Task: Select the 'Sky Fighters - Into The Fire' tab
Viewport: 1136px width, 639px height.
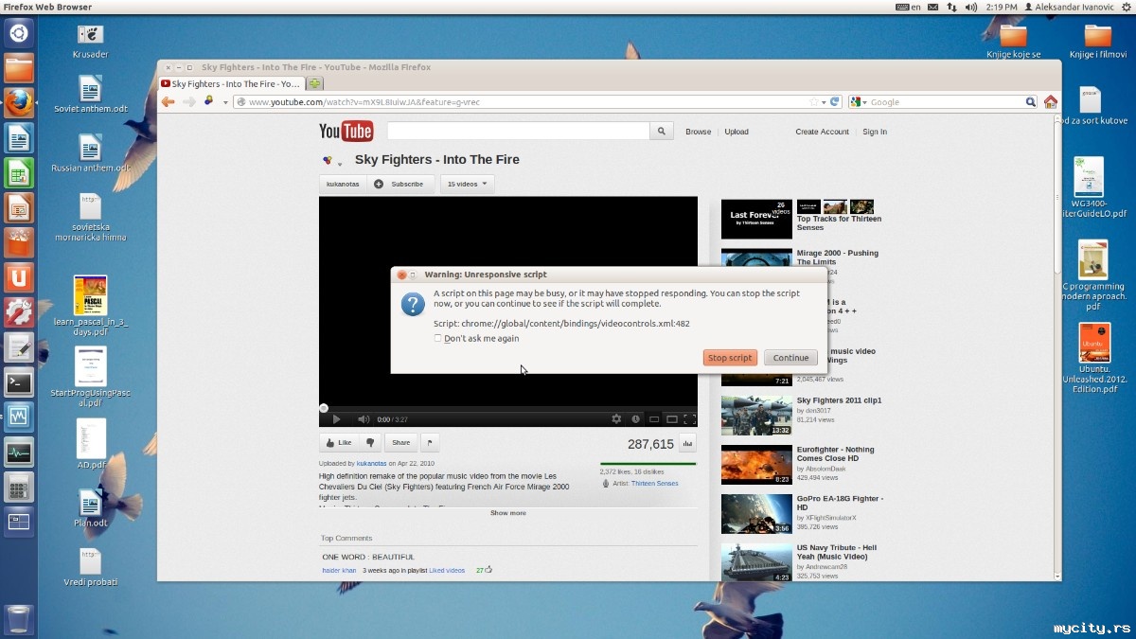Action: [x=230, y=84]
